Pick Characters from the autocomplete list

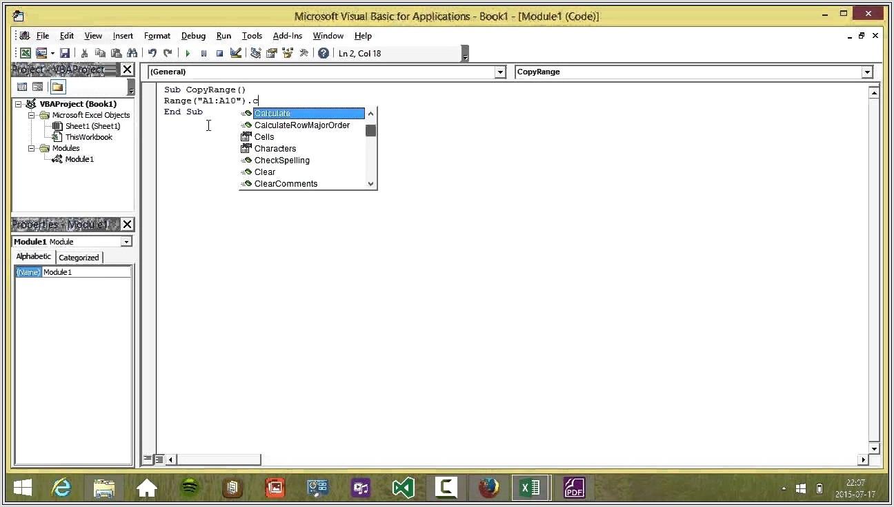tap(302, 149)
